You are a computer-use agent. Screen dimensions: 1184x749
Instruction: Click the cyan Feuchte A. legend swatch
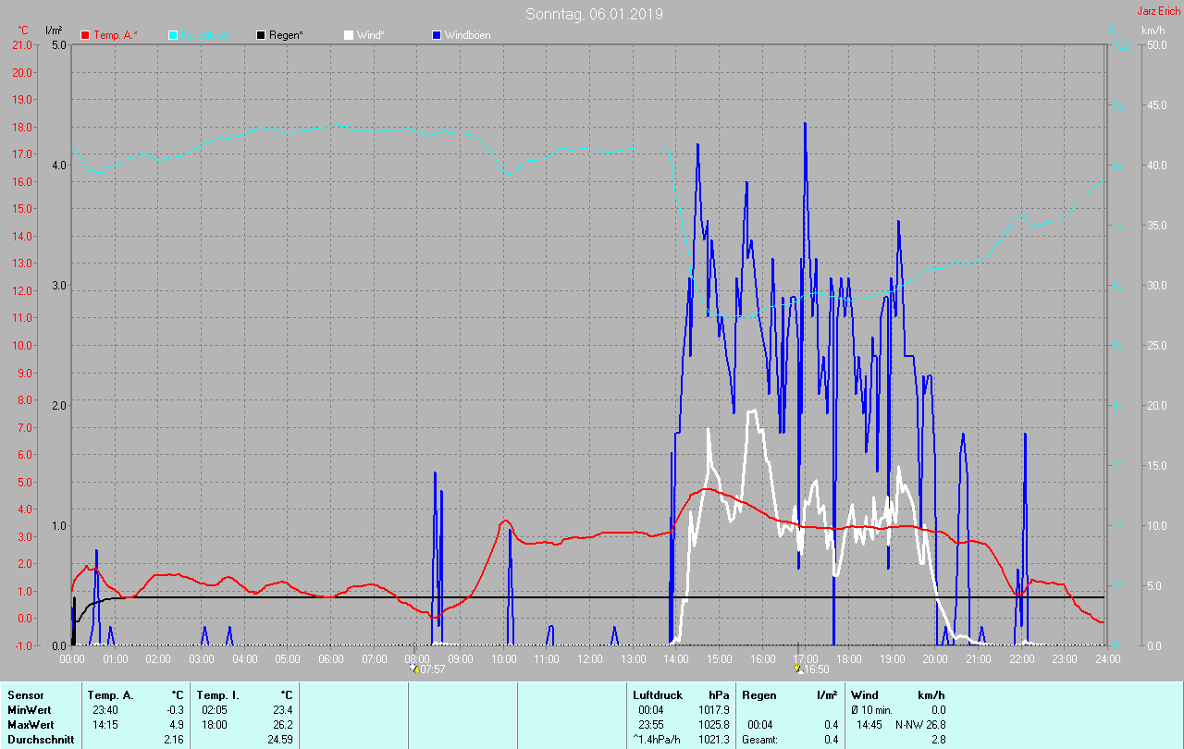pyautogui.click(x=173, y=35)
